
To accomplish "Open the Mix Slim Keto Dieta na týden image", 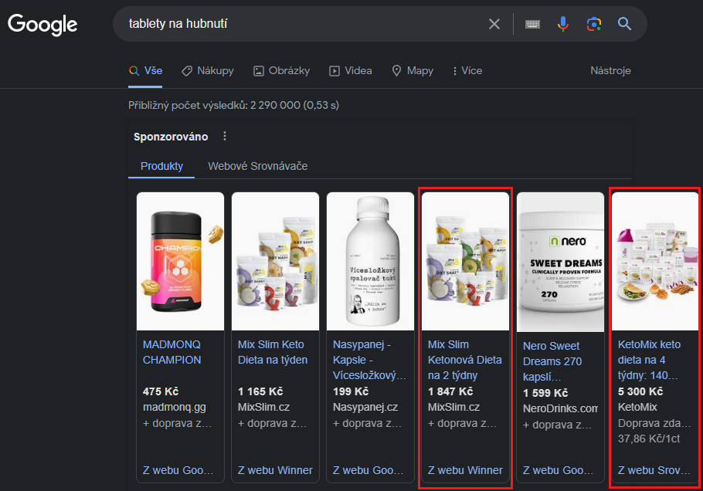I will click(275, 262).
